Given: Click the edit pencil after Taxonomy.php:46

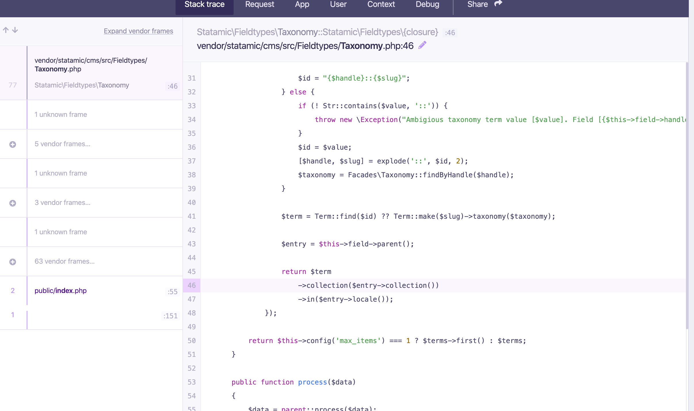Looking at the screenshot, I should point(422,45).
